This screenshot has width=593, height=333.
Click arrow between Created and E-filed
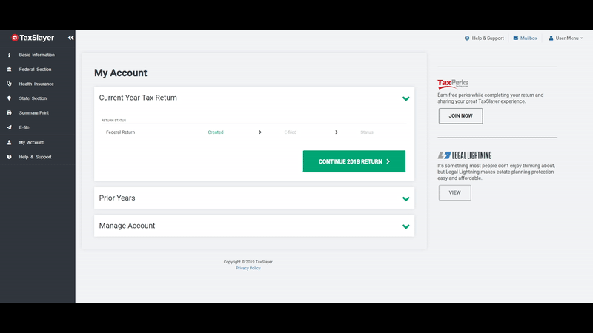[260, 132]
